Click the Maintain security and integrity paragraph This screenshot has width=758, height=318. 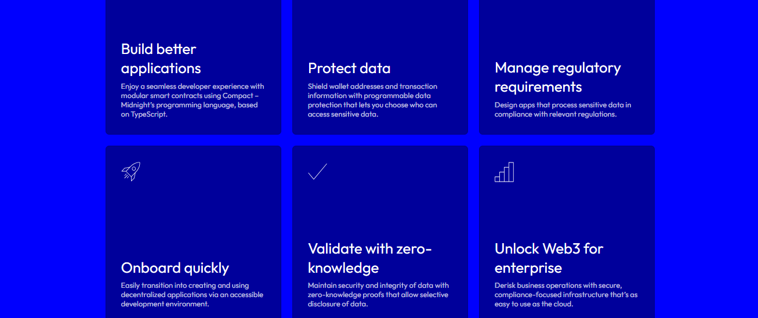coord(378,295)
